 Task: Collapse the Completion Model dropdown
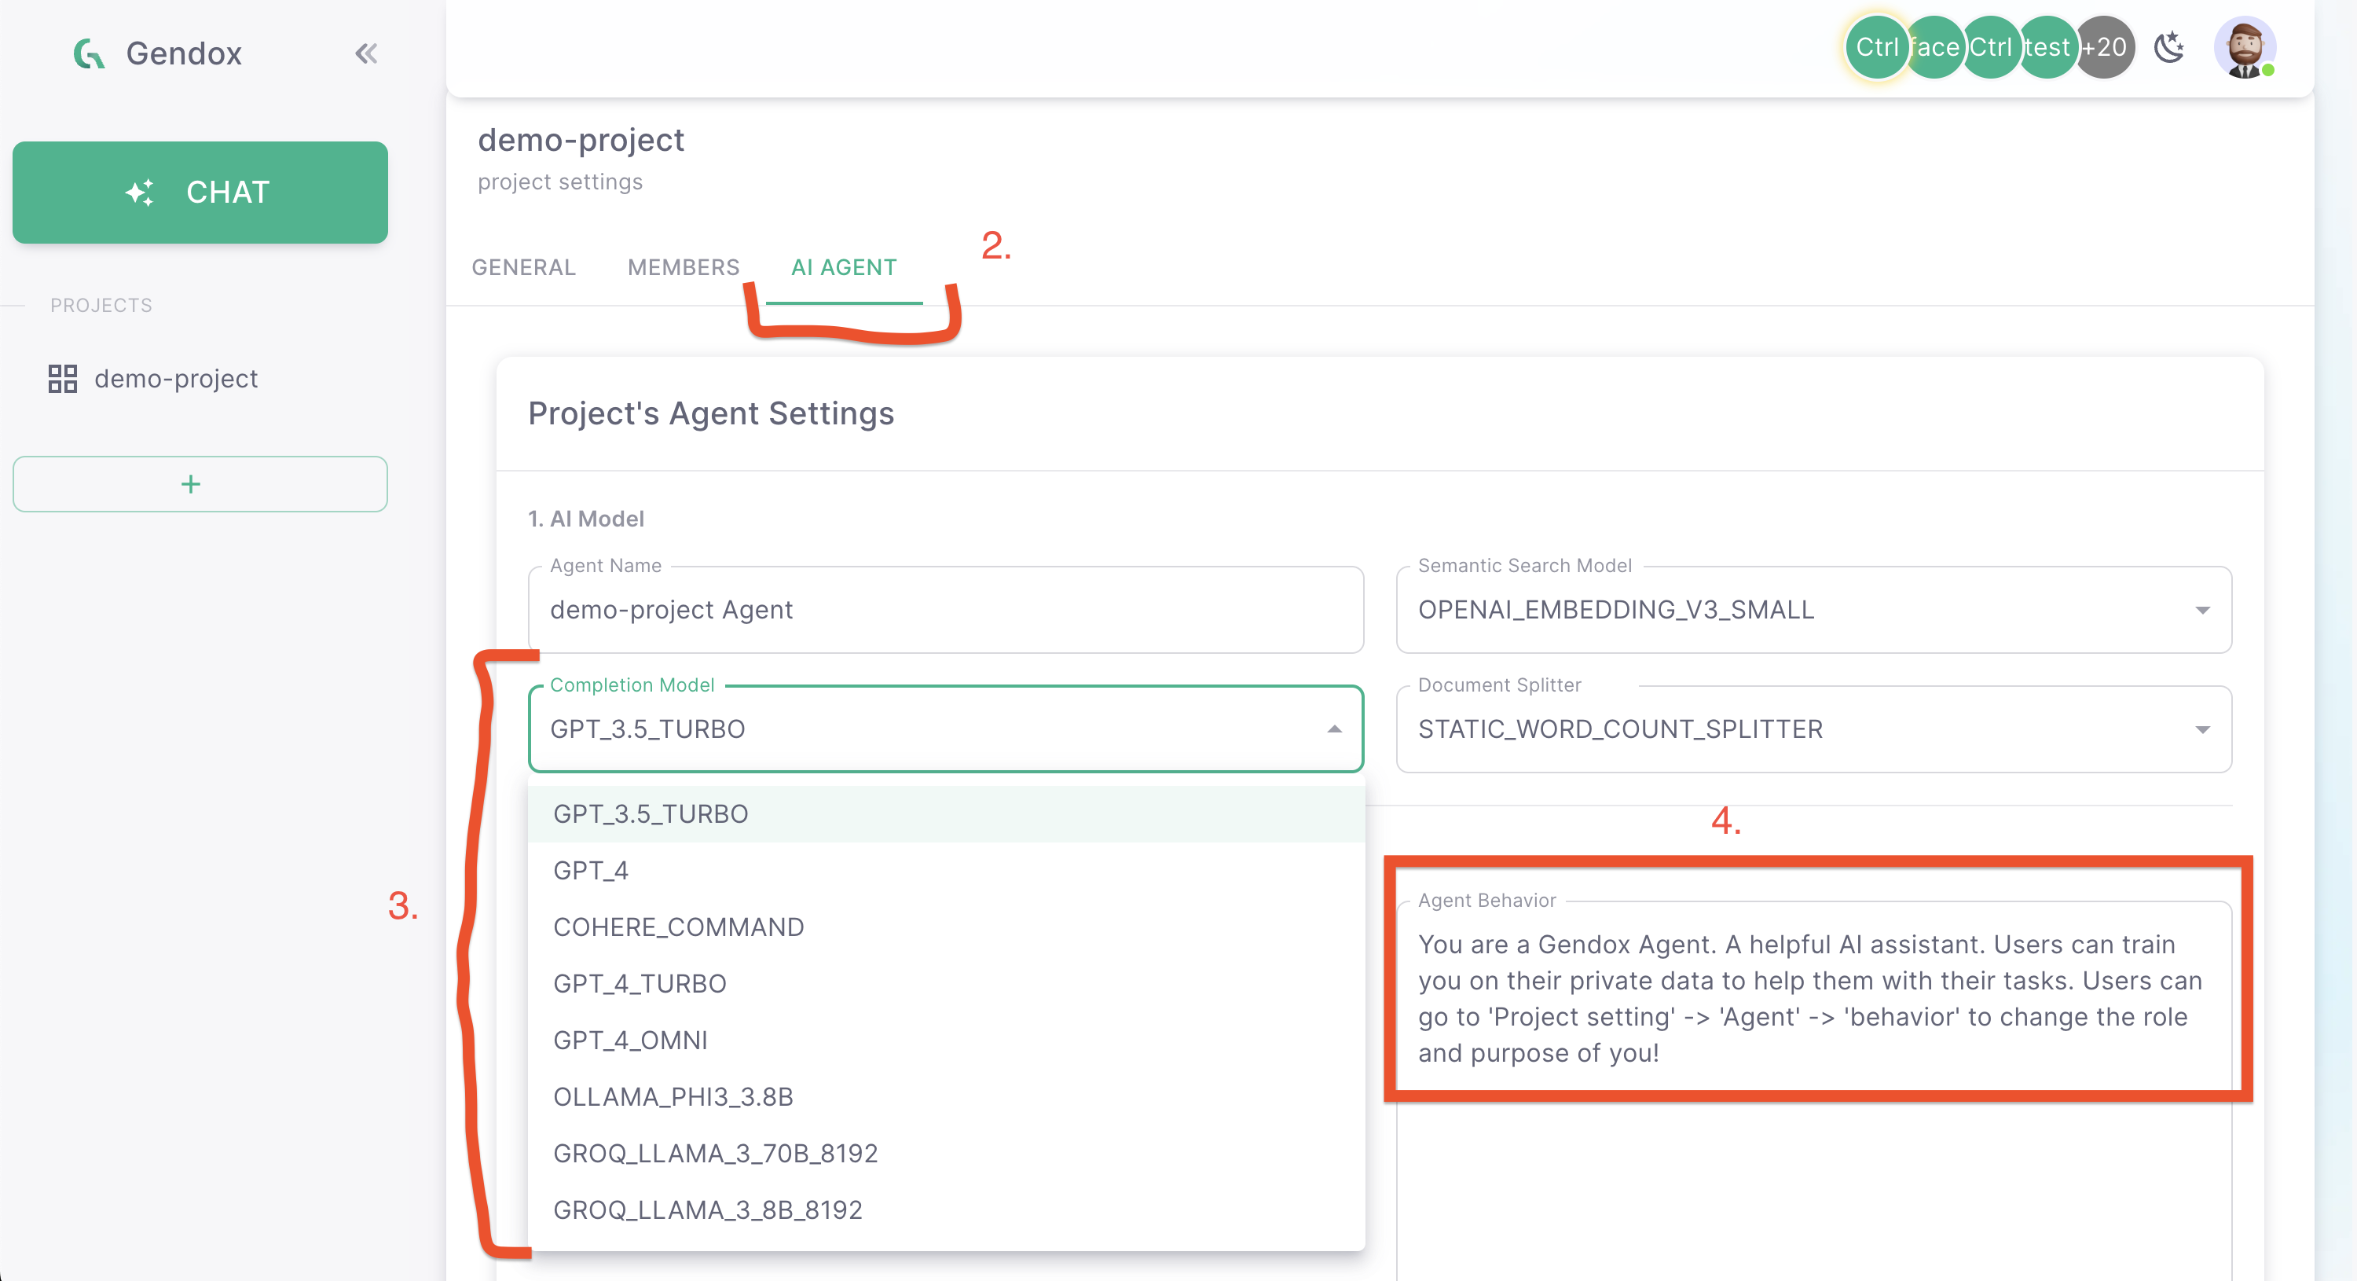click(1334, 729)
